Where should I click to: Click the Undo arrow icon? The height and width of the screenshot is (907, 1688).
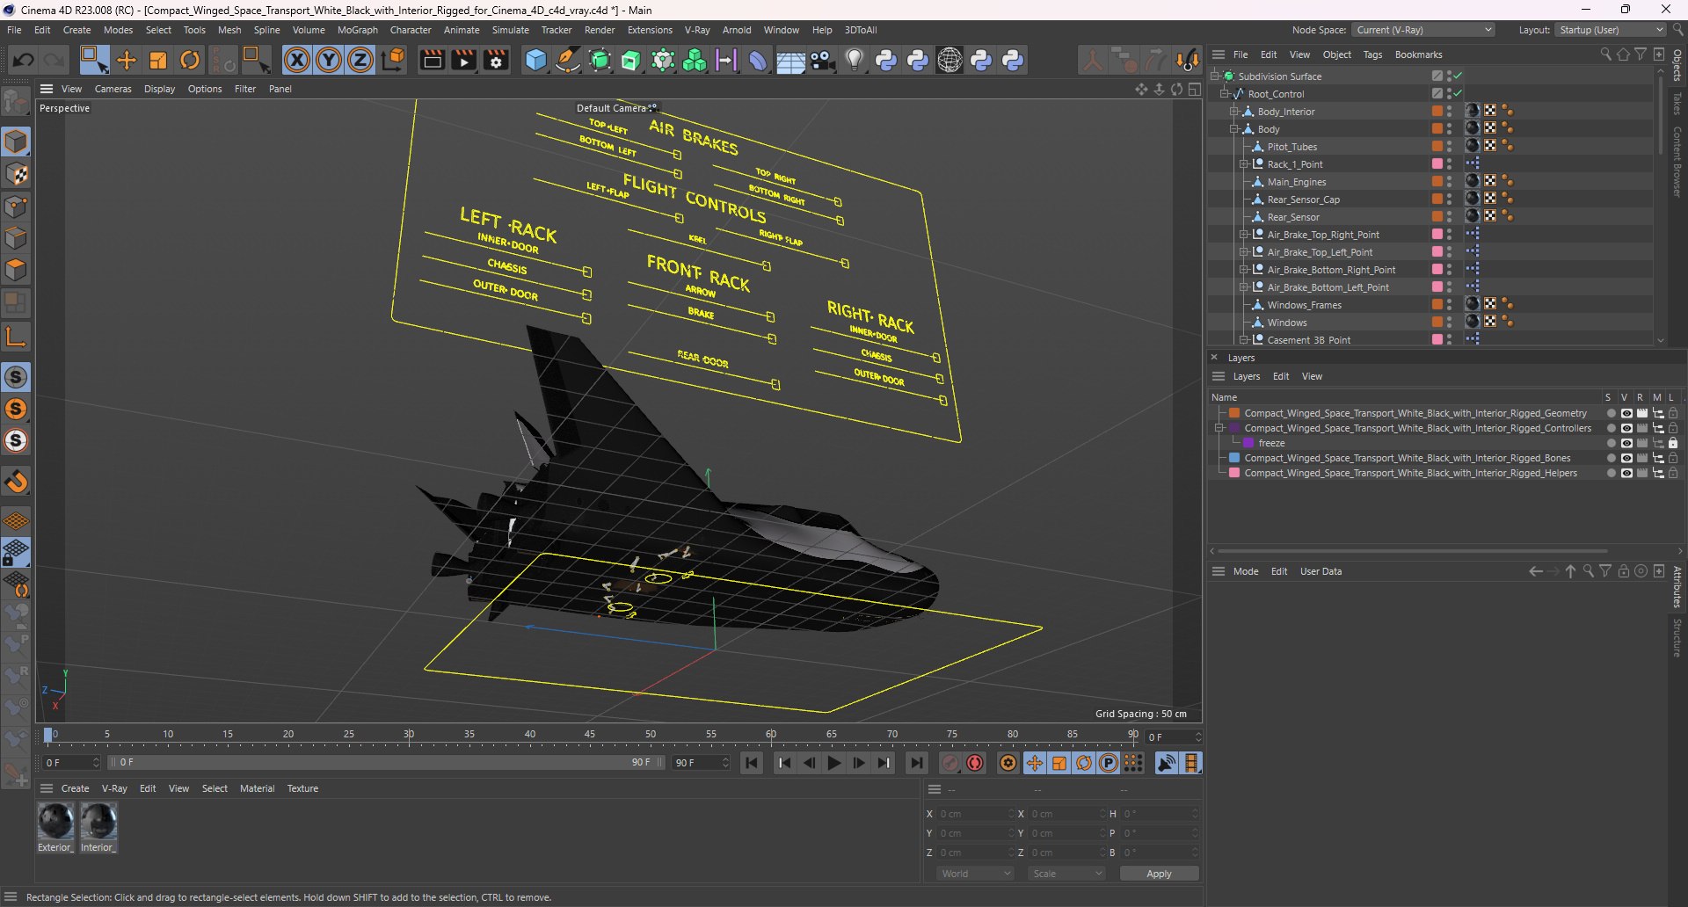pos(24,60)
